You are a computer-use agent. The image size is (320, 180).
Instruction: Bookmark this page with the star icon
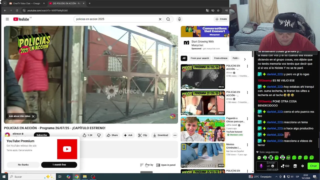[218, 10]
